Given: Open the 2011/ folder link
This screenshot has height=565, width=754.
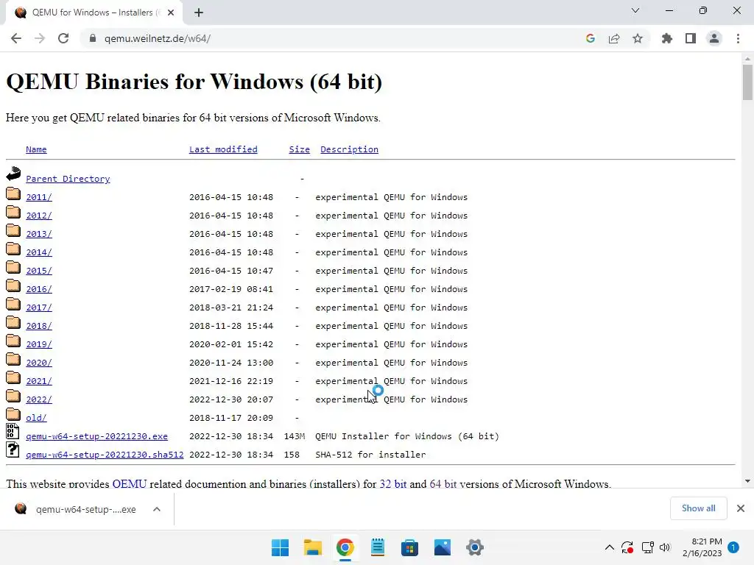Looking at the screenshot, I should pos(39,197).
